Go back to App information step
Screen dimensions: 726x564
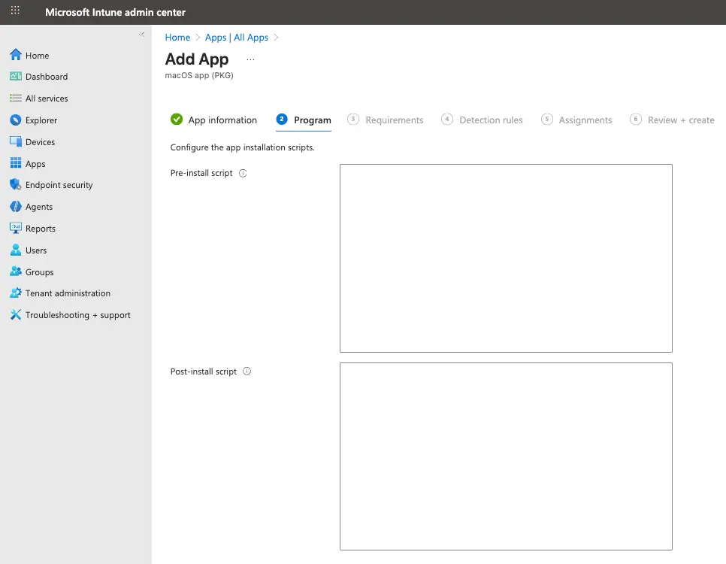[x=214, y=120]
